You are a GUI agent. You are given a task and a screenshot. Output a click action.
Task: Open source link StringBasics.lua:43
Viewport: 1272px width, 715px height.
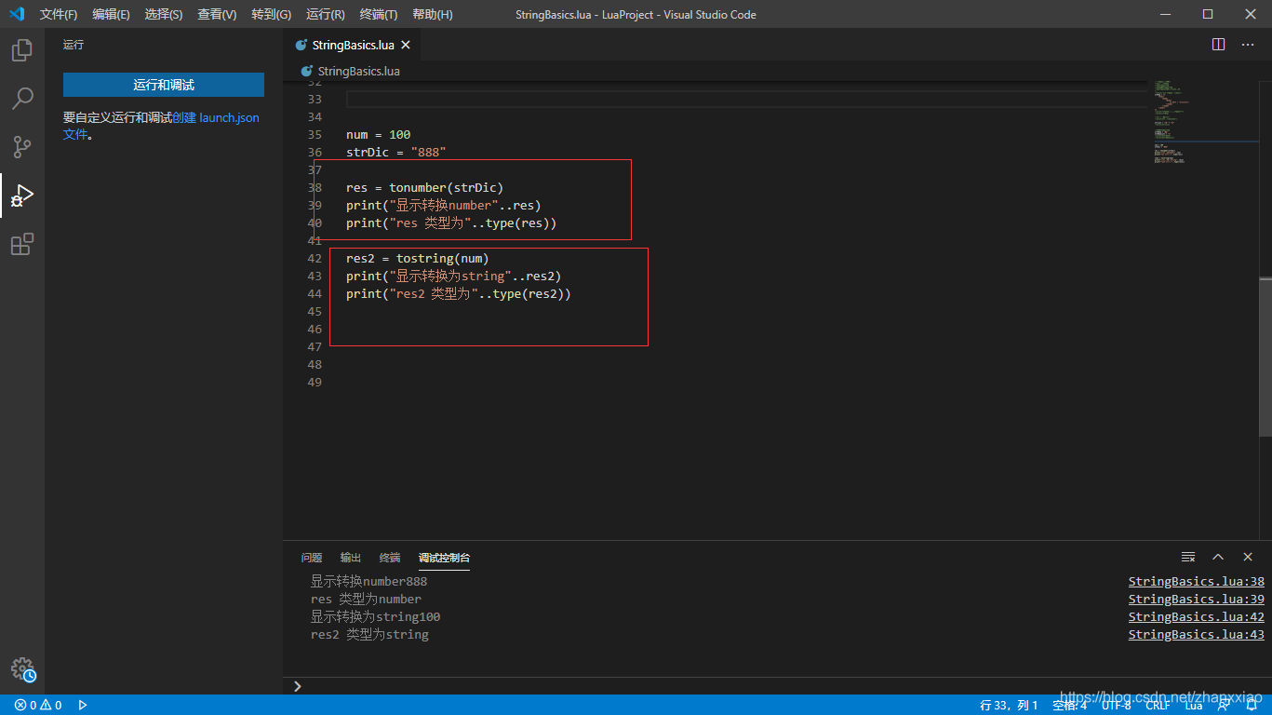[1197, 635]
